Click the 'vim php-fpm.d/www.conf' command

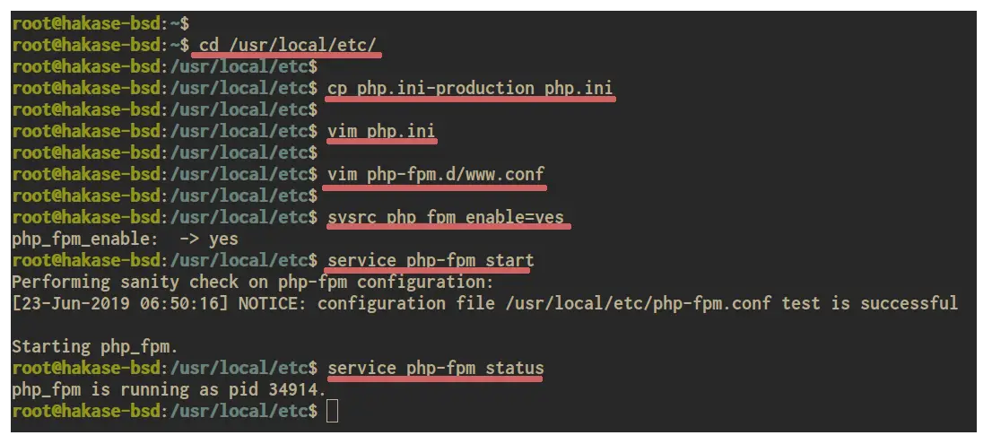[x=436, y=174]
